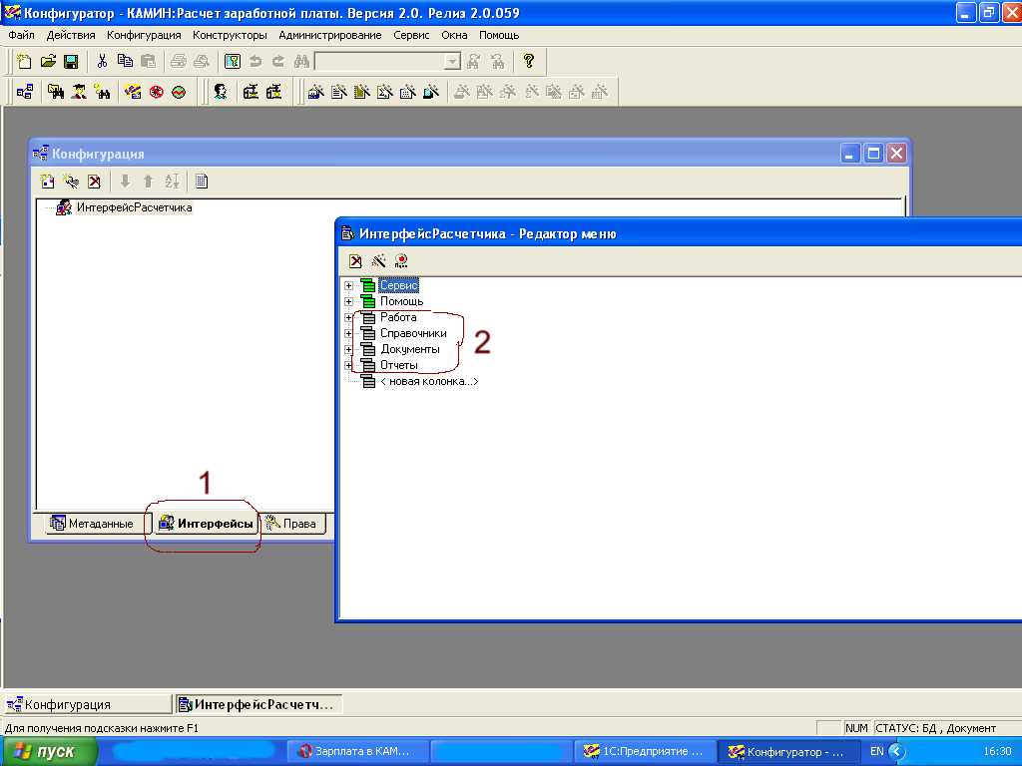Open the search combo box dropdown arrow
This screenshot has width=1022, height=766.
452,62
